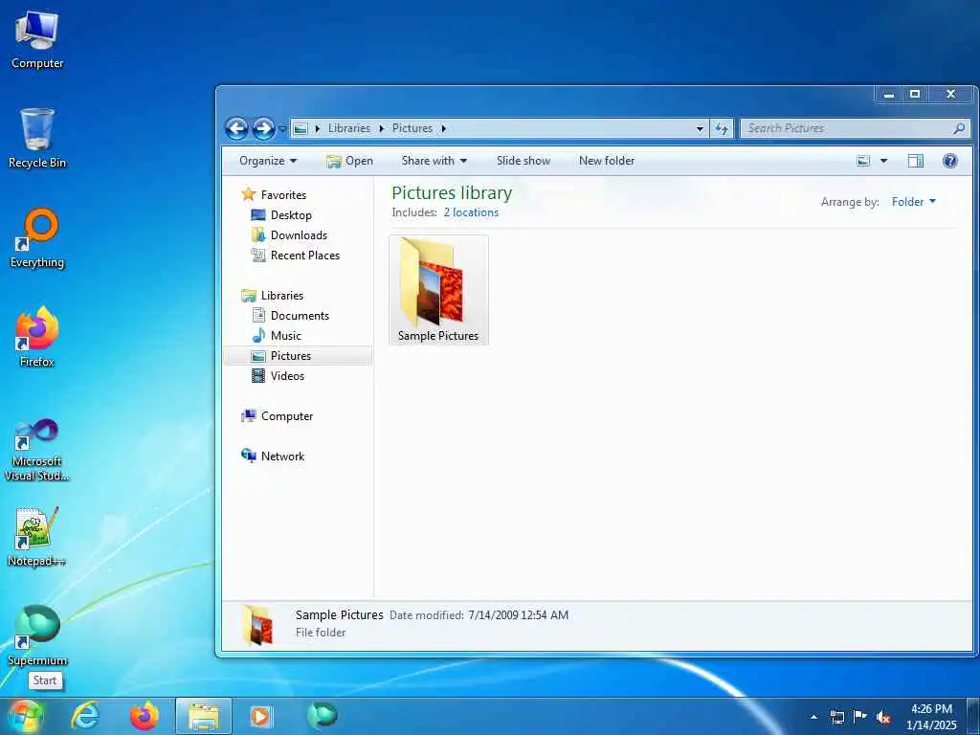The image size is (980, 735).
Task: Select Computer in navigation pane
Action: tap(277, 415)
